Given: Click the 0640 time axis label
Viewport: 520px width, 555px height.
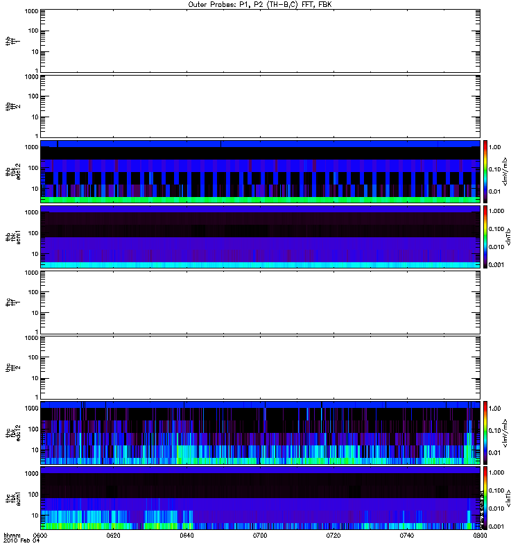Looking at the screenshot, I should click(187, 535).
